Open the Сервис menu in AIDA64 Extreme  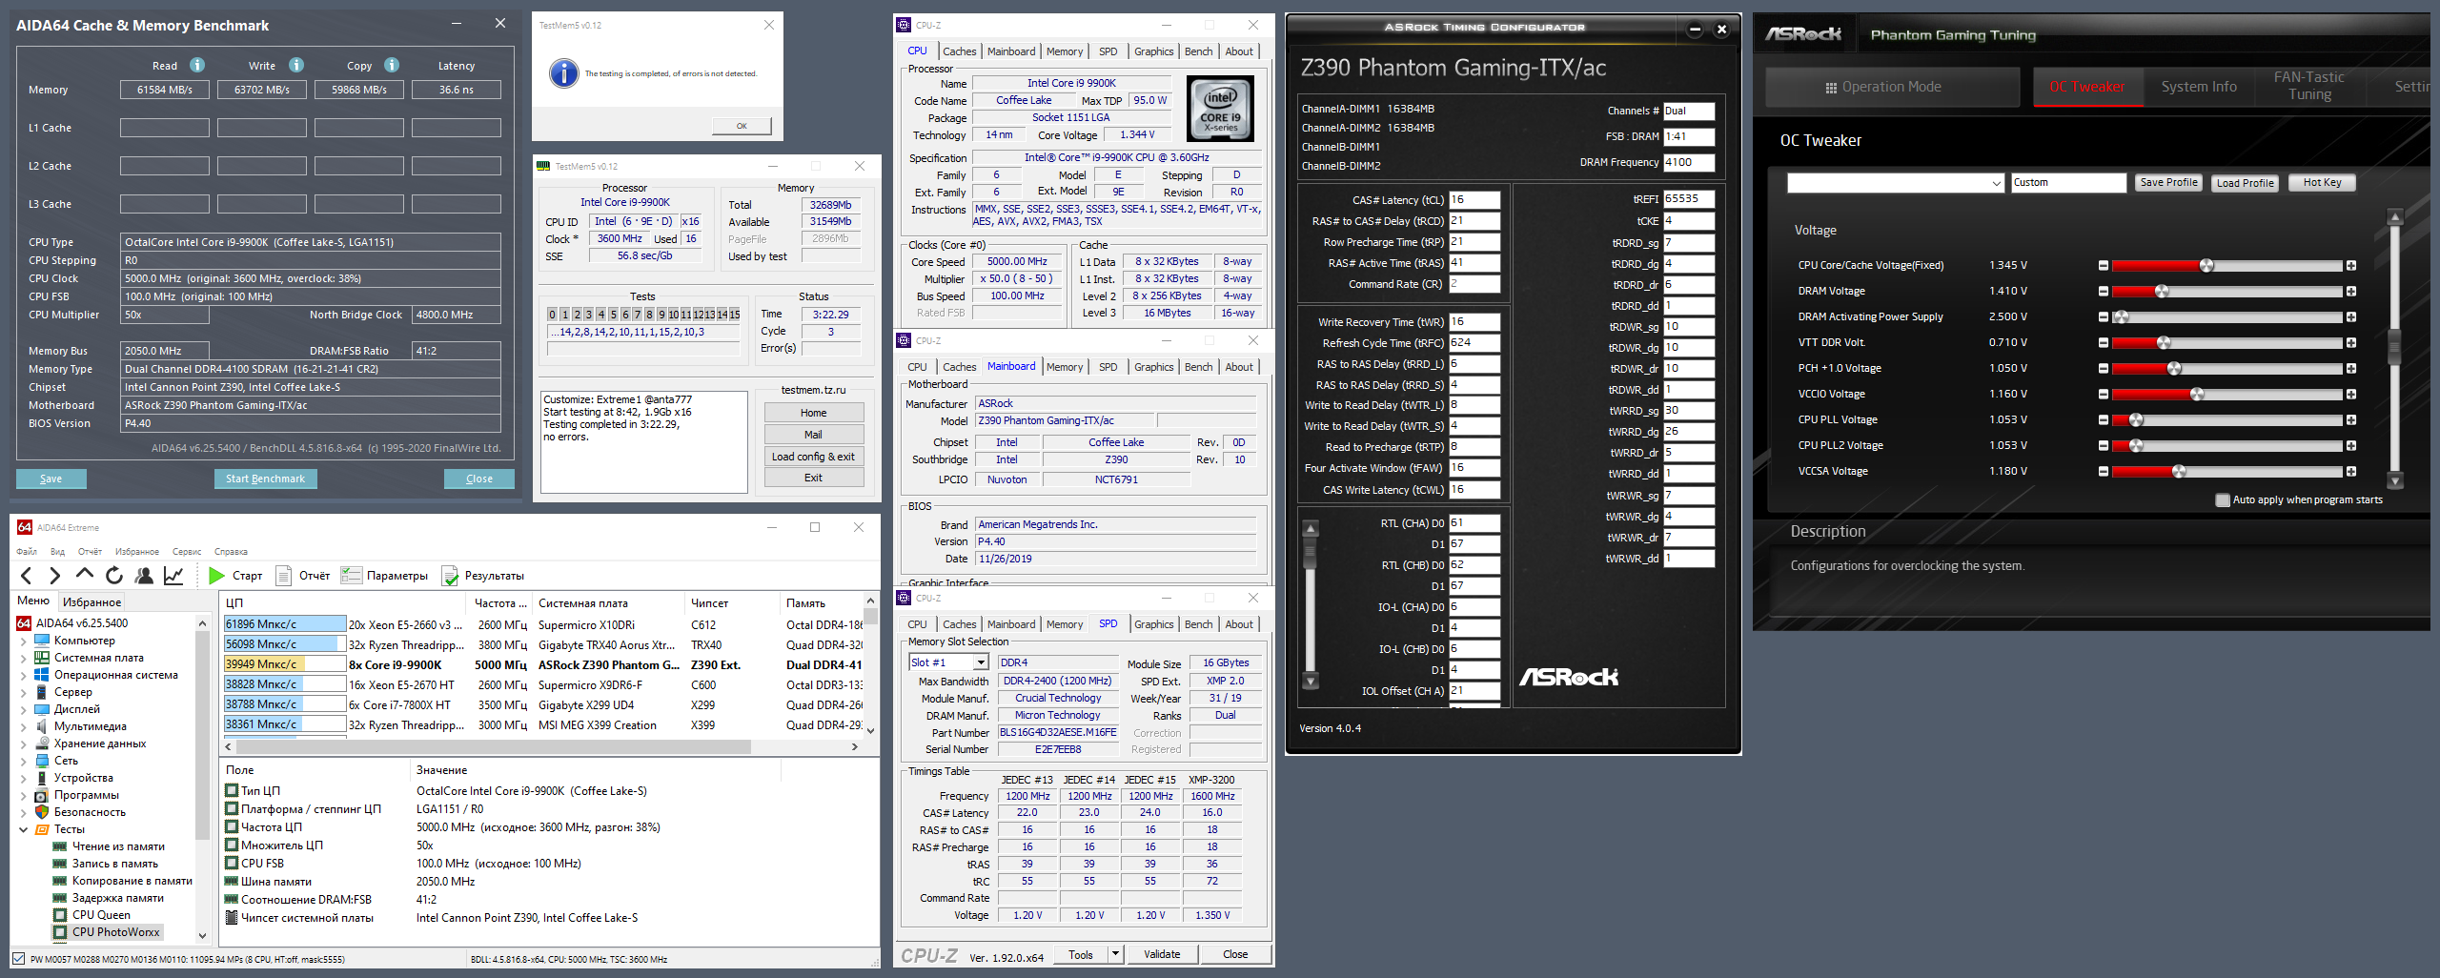pyautogui.click(x=187, y=551)
